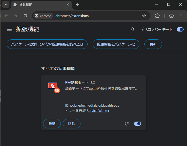Click the 拡張機能 page title
Image resolution: width=187 pixels, height=146 pixels.
point(28,29)
